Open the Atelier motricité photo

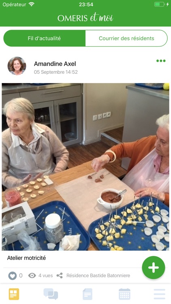click(x=85, y=167)
